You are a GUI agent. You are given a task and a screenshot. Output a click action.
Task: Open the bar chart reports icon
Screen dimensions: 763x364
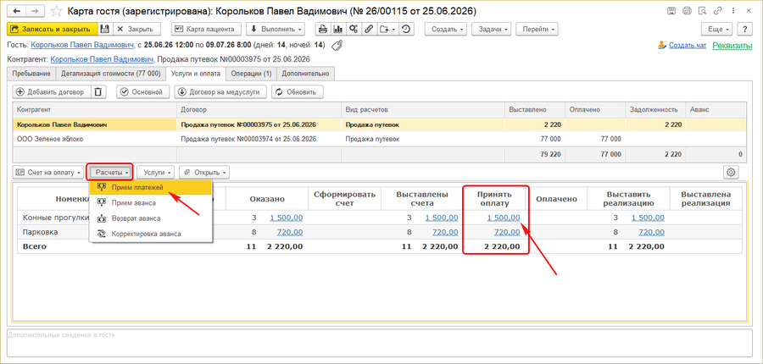click(x=337, y=29)
